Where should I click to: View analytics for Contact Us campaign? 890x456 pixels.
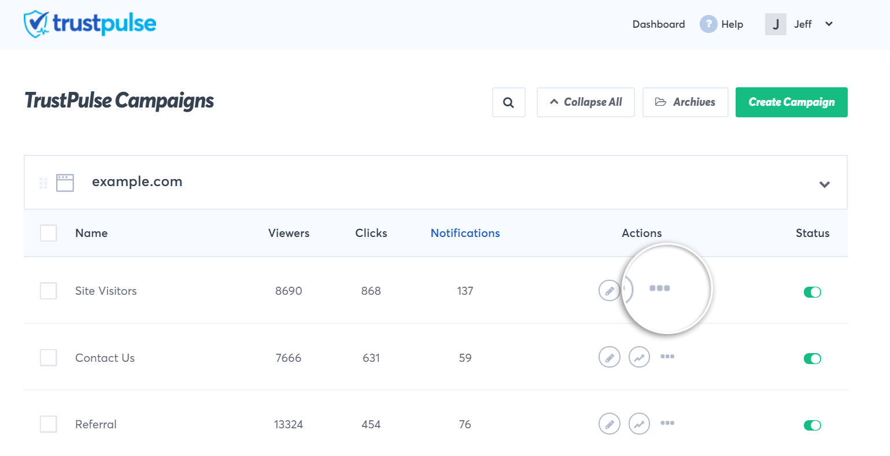(639, 358)
